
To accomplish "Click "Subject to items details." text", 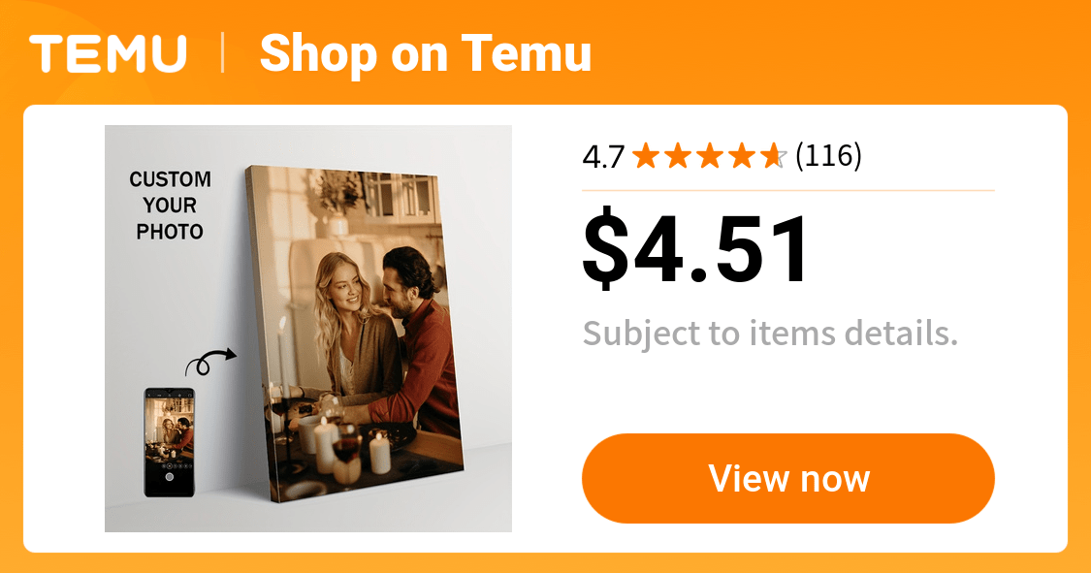I will coord(770,334).
